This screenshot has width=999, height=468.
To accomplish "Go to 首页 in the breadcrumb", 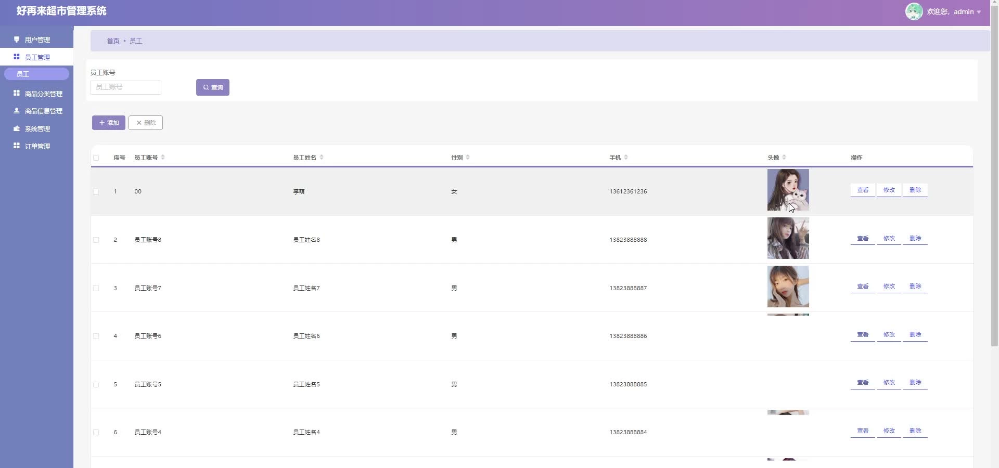I will tap(113, 41).
